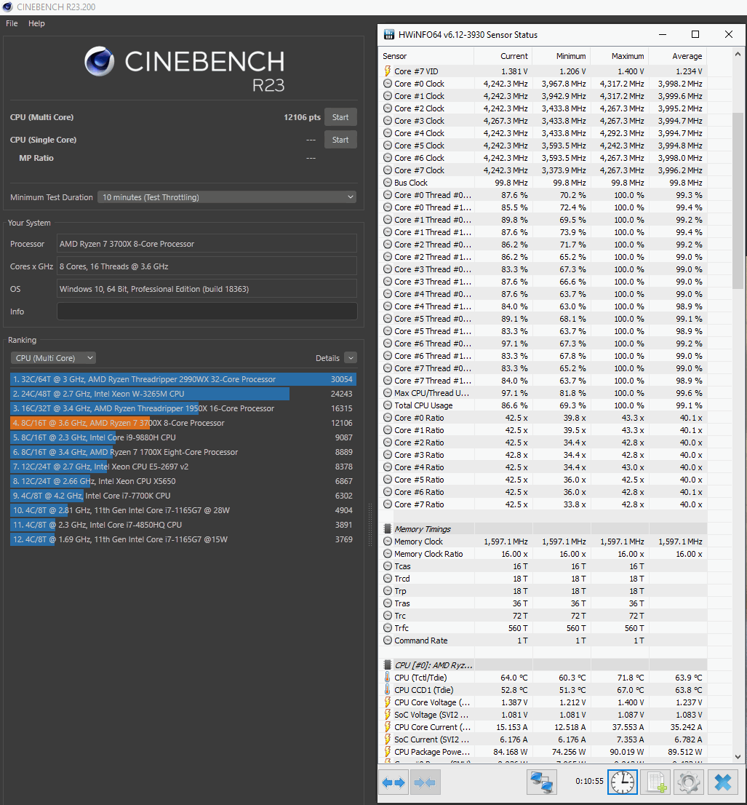Click the Cinebench R23 logo sphere
Viewport: 747px width, 805px height.
(100, 61)
